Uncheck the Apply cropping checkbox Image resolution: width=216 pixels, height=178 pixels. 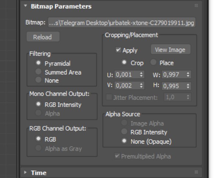118,50
